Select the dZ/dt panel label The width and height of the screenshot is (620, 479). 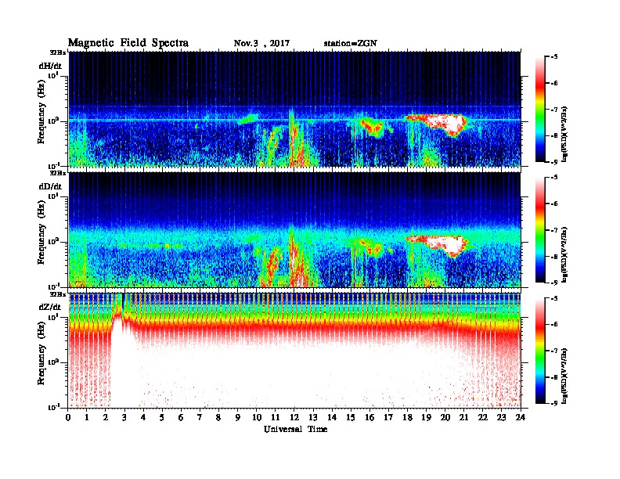(50, 307)
